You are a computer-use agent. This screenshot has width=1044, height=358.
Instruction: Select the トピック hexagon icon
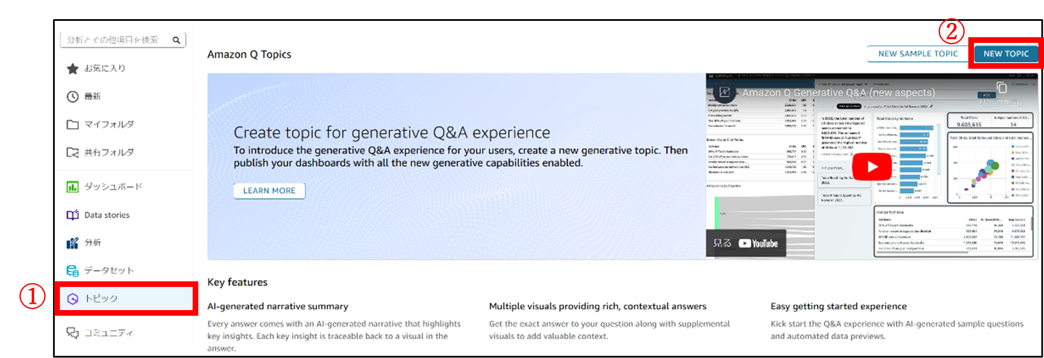point(72,299)
